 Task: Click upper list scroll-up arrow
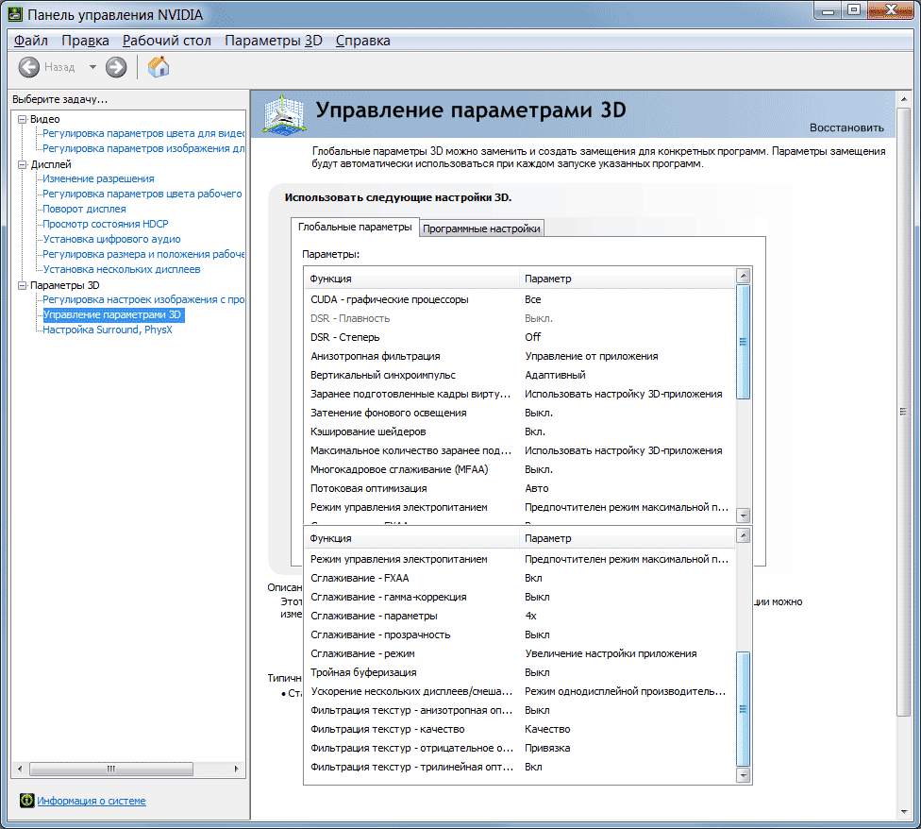click(x=743, y=276)
